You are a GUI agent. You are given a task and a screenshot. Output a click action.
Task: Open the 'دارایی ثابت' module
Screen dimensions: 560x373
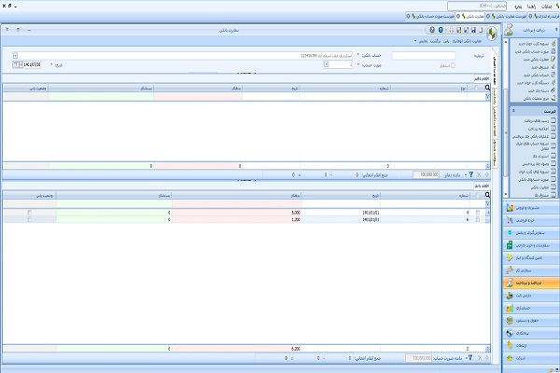click(x=531, y=296)
